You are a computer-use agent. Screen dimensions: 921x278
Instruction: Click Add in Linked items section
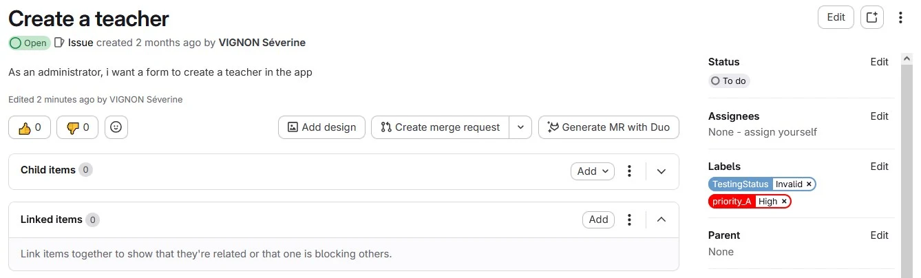tap(599, 220)
